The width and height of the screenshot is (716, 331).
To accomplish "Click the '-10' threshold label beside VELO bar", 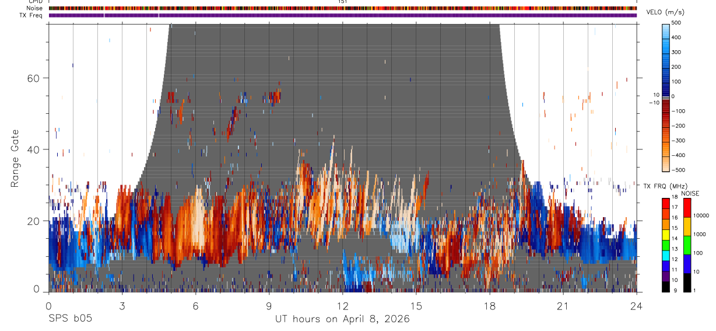I will point(654,102).
